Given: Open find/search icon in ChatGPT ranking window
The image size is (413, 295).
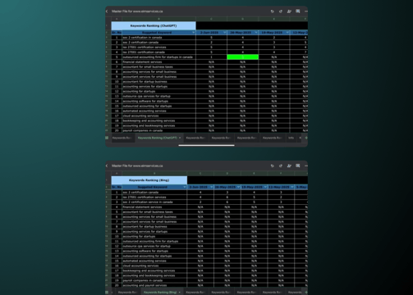Looking at the screenshot, I should click(298, 11).
